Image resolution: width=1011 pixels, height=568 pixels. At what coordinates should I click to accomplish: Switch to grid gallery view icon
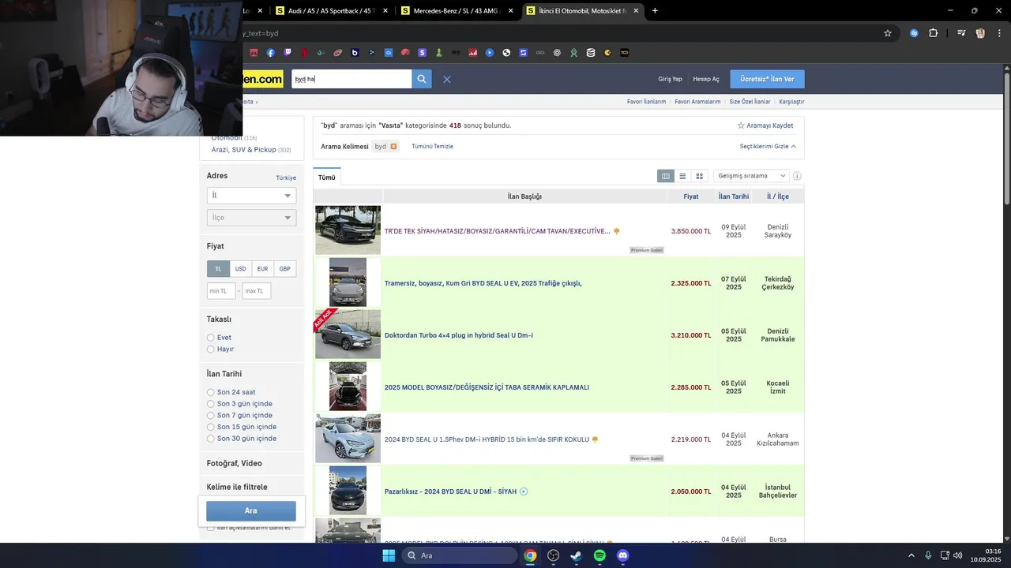click(699, 176)
